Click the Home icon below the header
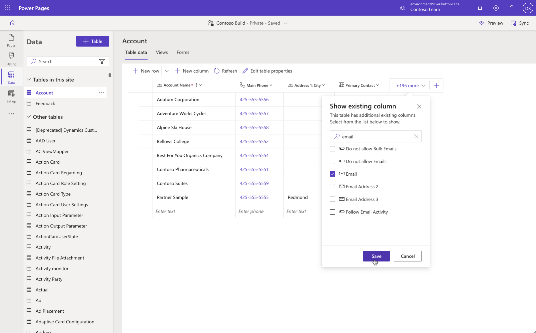This screenshot has width=536, height=333. [12, 23]
